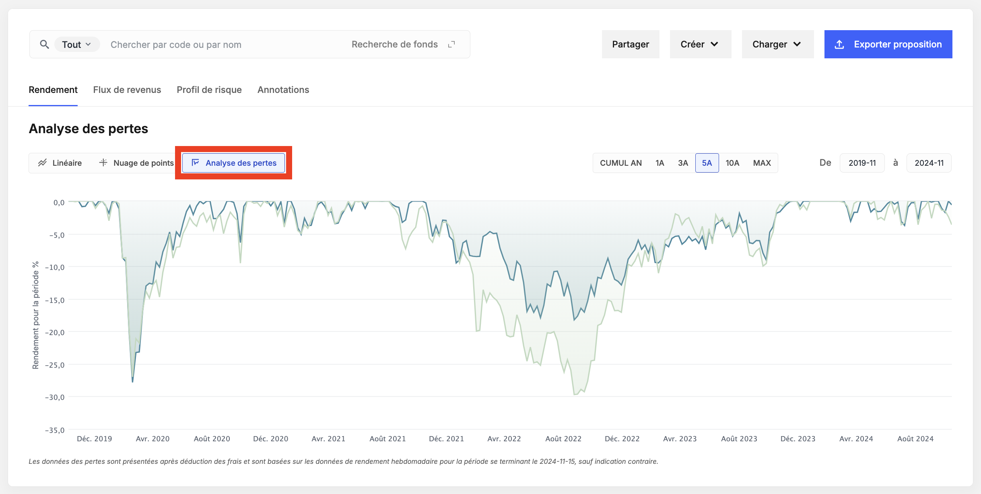Click the search magnifier icon

pos(44,44)
